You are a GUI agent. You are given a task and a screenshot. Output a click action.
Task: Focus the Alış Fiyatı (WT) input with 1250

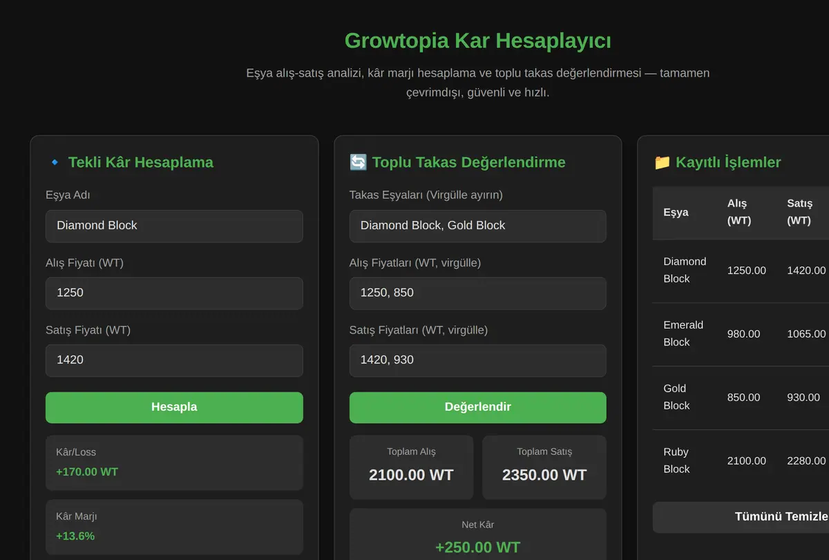174,293
